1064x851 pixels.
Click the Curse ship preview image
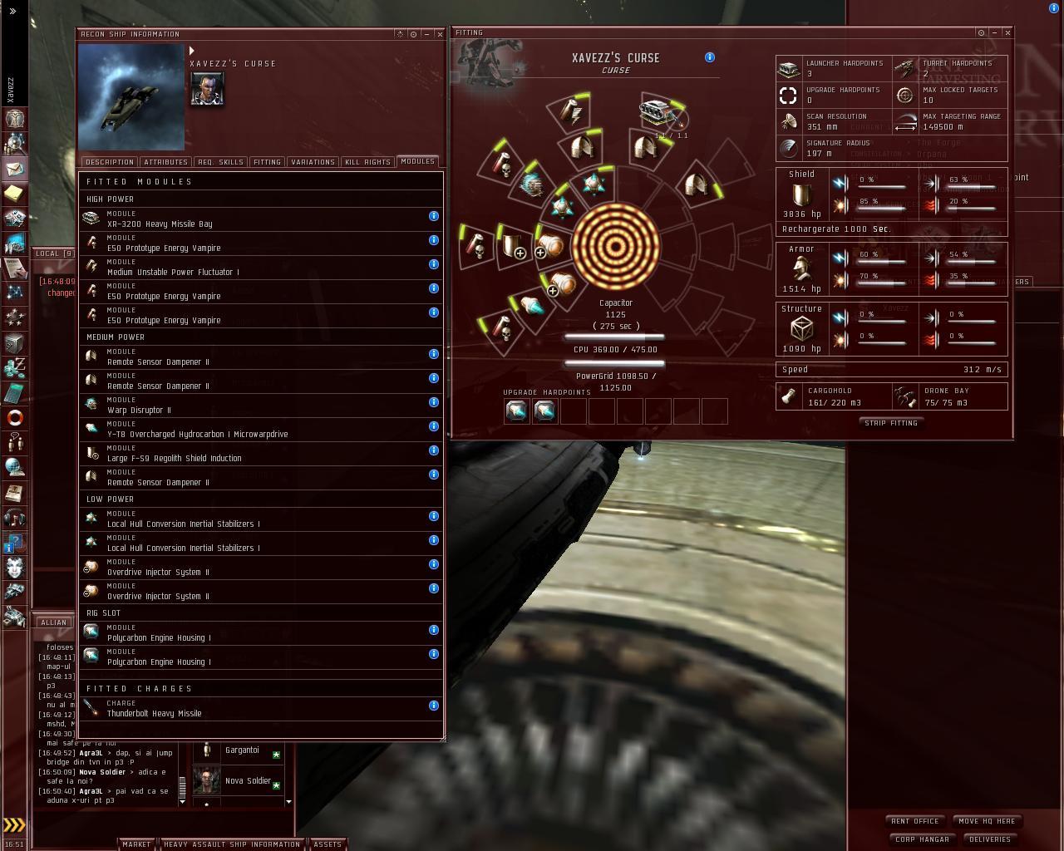point(131,97)
